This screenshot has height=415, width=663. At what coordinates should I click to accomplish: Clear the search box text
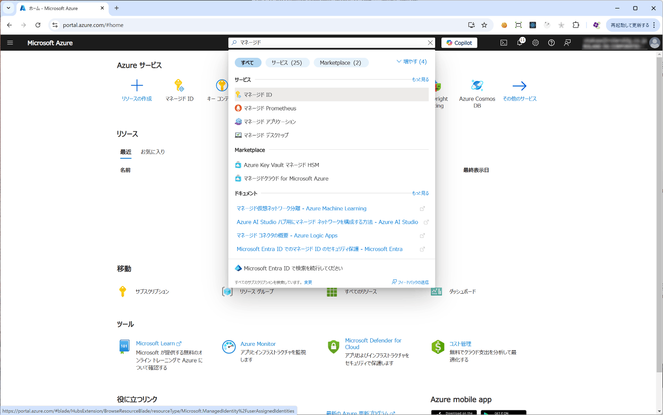point(430,43)
